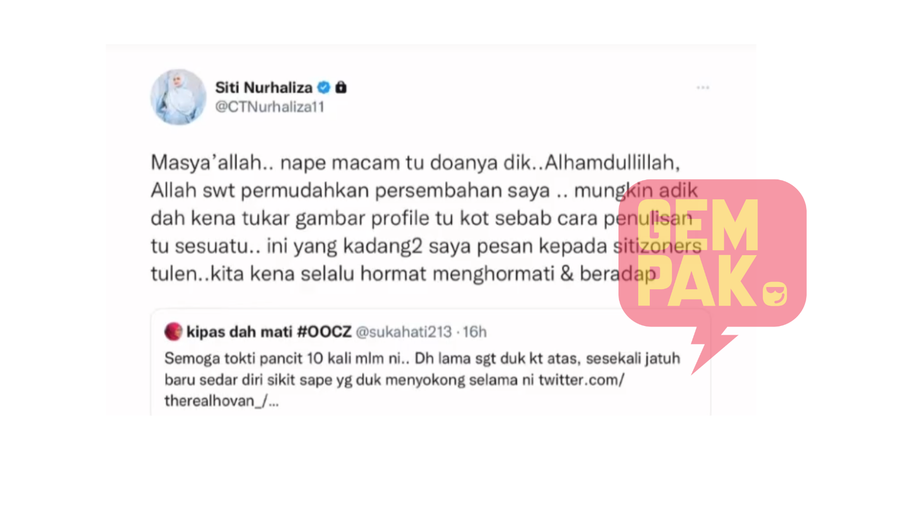Open the @sukahati213 handle

(404, 332)
